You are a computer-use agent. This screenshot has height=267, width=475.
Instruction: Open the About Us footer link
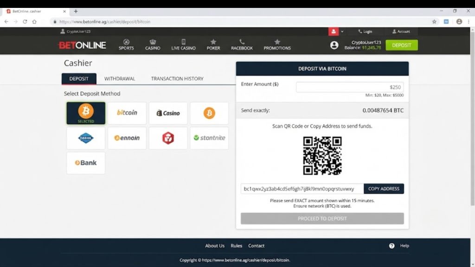pos(215,246)
